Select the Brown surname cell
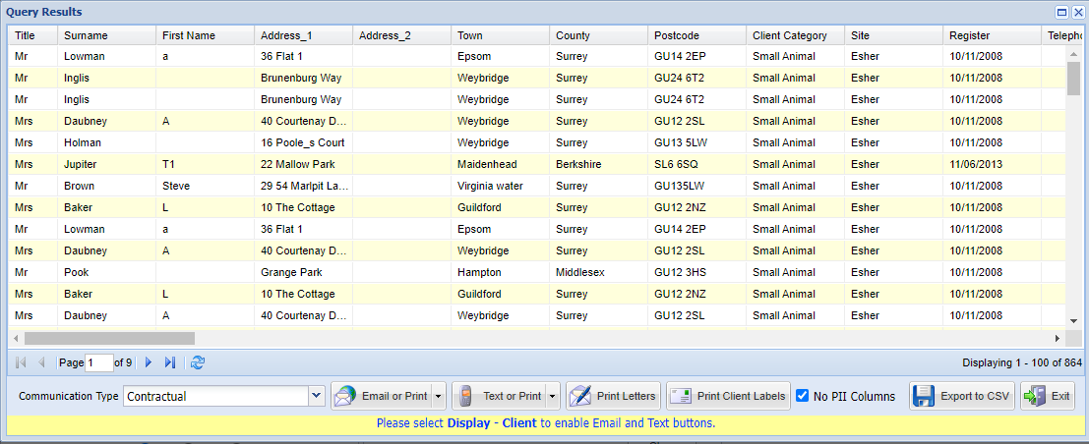This screenshot has width=1089, height=444. pos(106,186)
